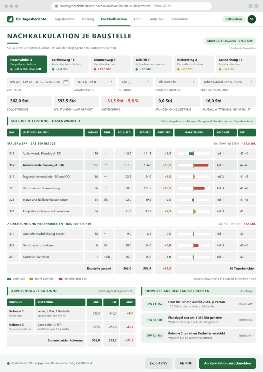Select row 311 Außenwände Planziegel · EG

131,154
